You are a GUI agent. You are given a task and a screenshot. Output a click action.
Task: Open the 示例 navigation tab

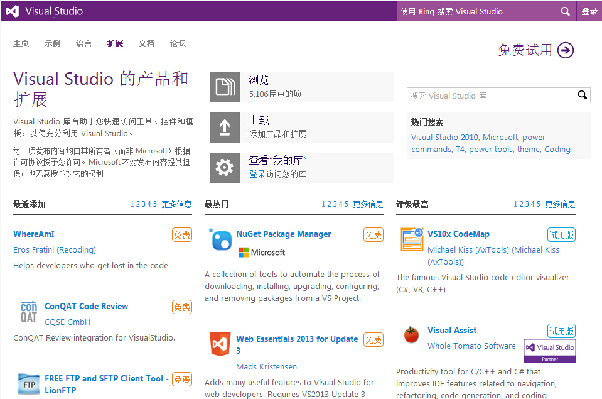[x=53, y=43]
